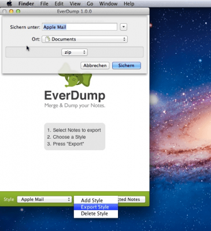The height and width of the screenshot is (231, 211).
Task: Open the zip format dropdown
Action: pyautogui.click(x=75, y=52)
